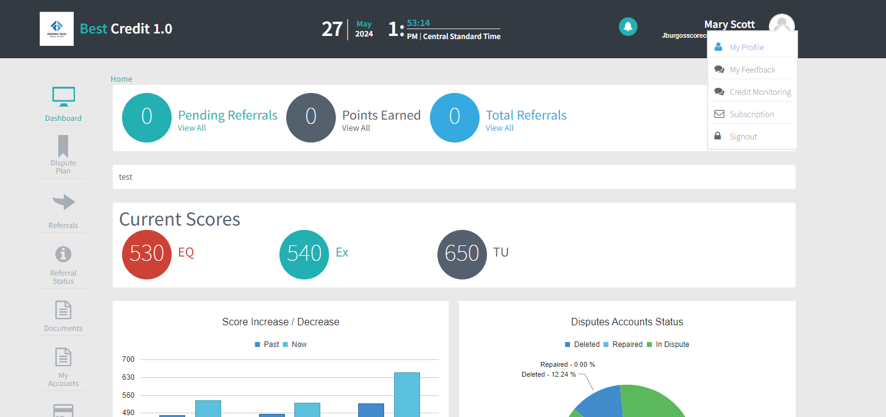Toggle Past series in chart legend
The height and width of the screenshot is (417, 886).
pos(267,345)
